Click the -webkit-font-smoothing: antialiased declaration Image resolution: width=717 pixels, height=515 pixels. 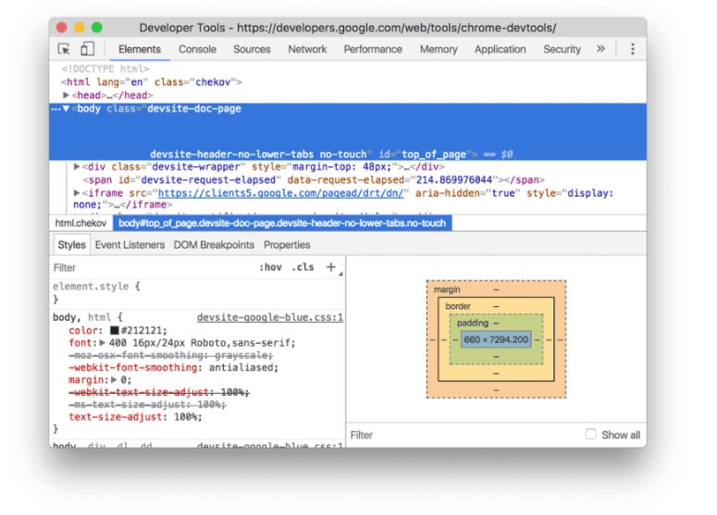(x=173, y=367)
